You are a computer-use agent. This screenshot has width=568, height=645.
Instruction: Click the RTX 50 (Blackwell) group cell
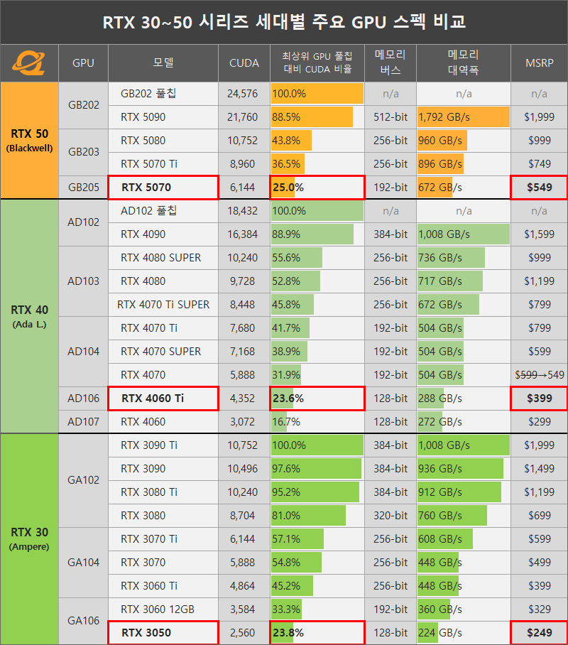pyautogui.click(x=29, y=140)
